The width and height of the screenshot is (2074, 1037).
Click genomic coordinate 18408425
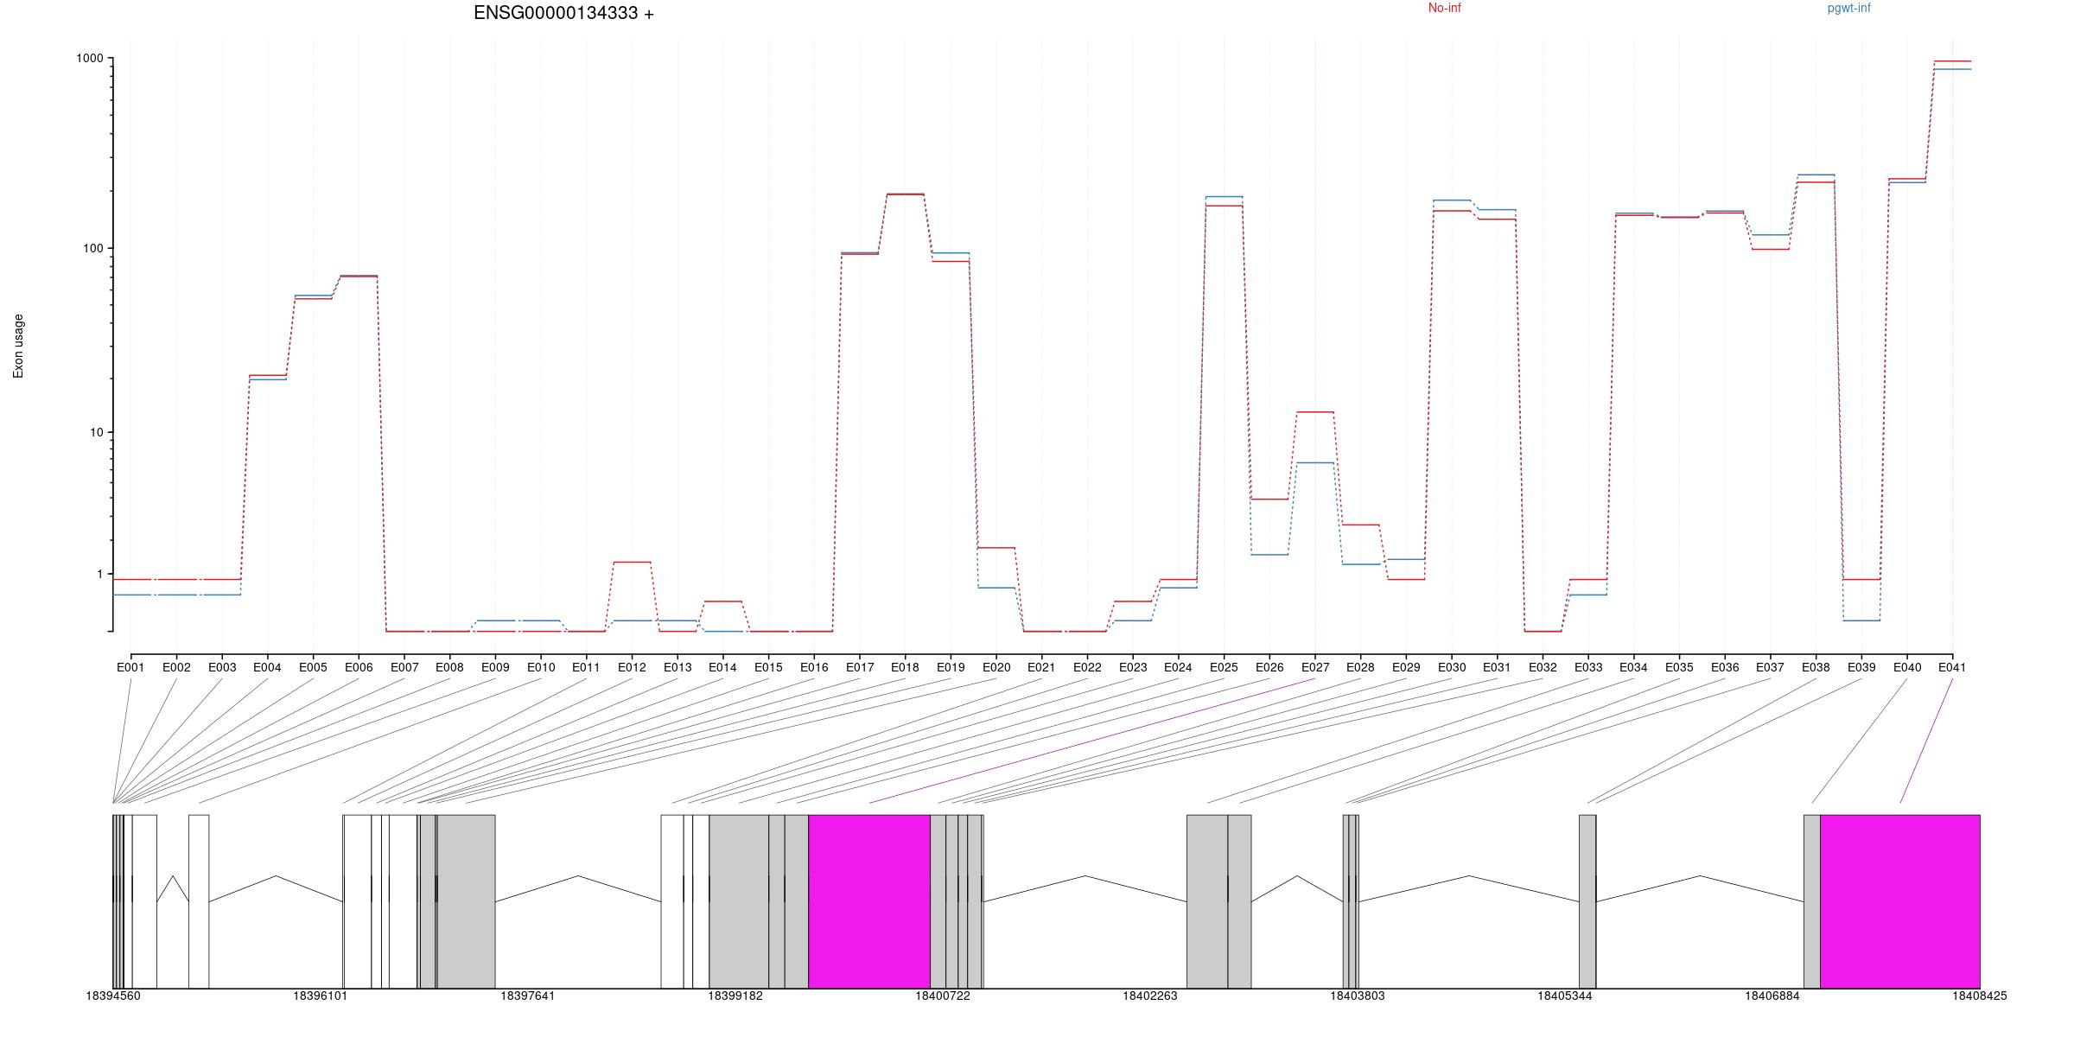pyautogui.click(x=1980, y=996)
